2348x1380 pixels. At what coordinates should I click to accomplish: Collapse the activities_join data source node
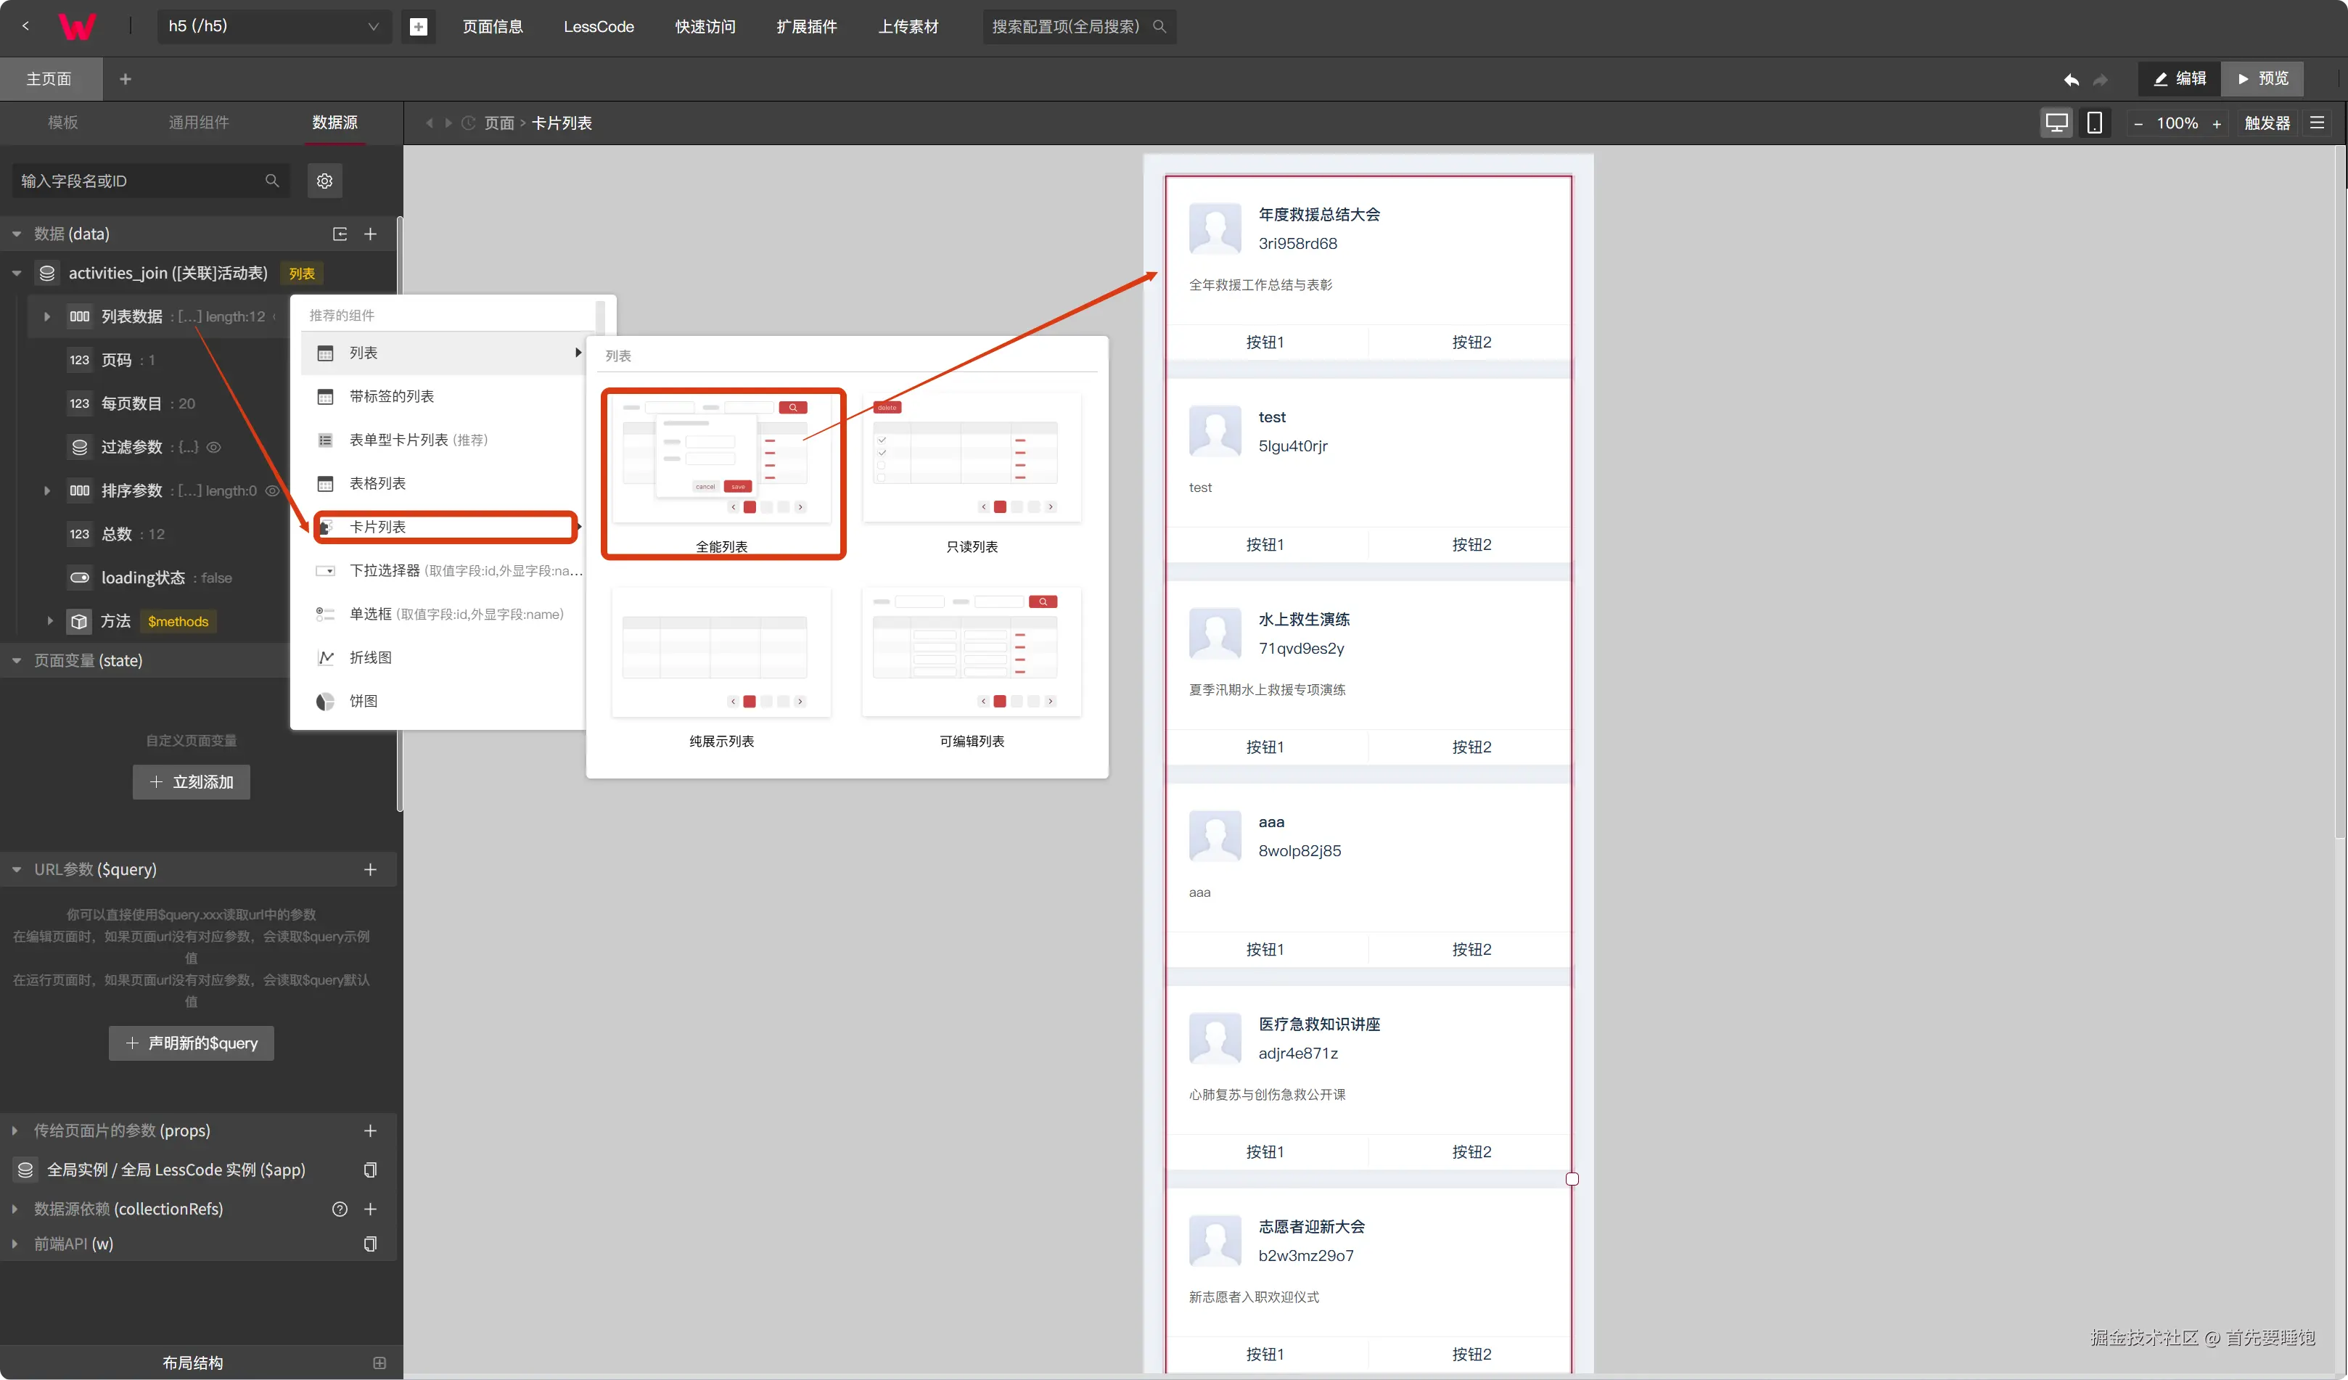point(17,273)
